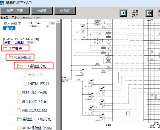Click the 保险丝BFH3的分配 folder icon
Screen dimensions: 160x130
(x=19, y=119)
